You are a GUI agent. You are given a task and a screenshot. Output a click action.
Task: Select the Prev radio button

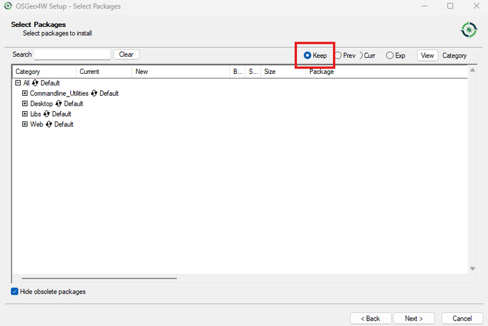pos(338,56)
